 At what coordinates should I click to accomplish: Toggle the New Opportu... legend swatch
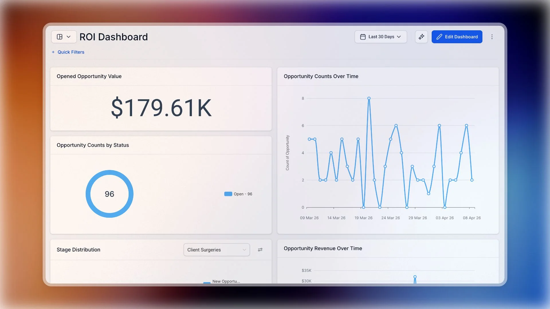(207, 282)
